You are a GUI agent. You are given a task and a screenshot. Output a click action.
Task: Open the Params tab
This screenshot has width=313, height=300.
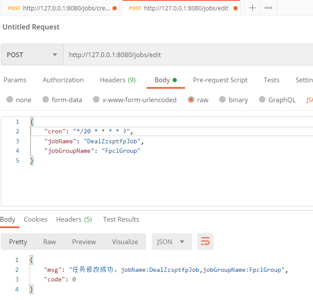point(15,80)
